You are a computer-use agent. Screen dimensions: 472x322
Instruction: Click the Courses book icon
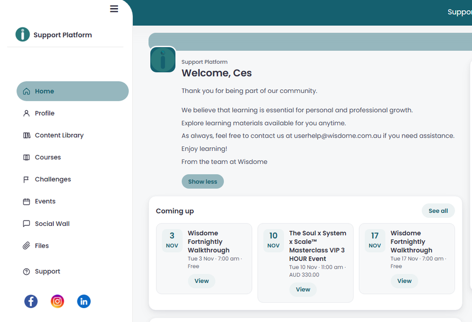(x=27, y=157)
